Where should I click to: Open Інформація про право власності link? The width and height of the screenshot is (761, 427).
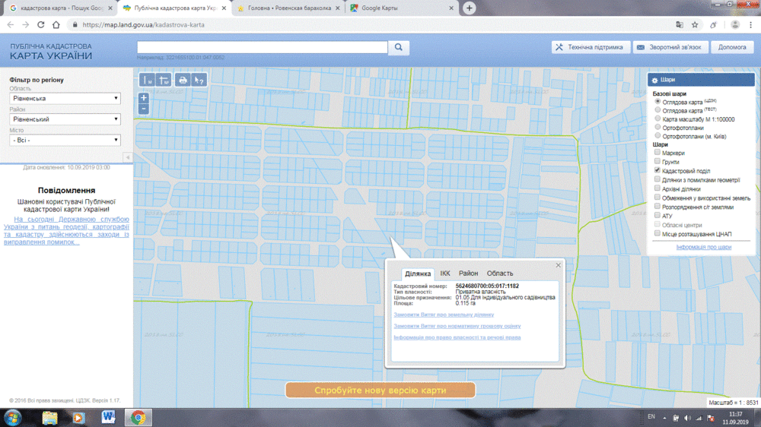click(457, 337)
